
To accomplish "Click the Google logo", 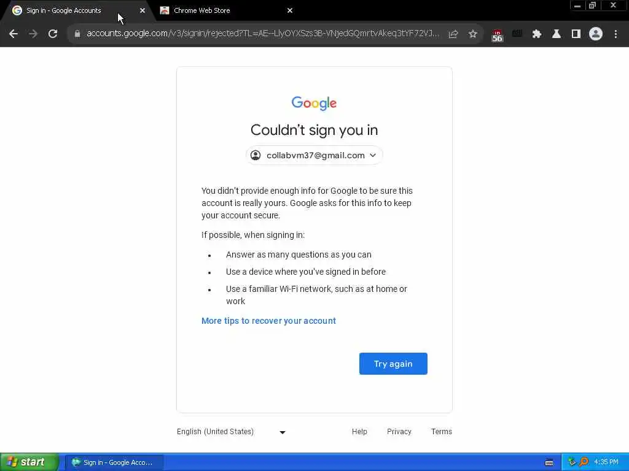I will (314, 103).
